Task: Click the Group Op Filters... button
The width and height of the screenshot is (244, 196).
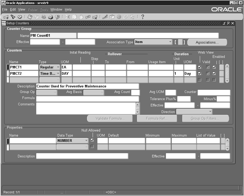Action: (x=205, y=119)
